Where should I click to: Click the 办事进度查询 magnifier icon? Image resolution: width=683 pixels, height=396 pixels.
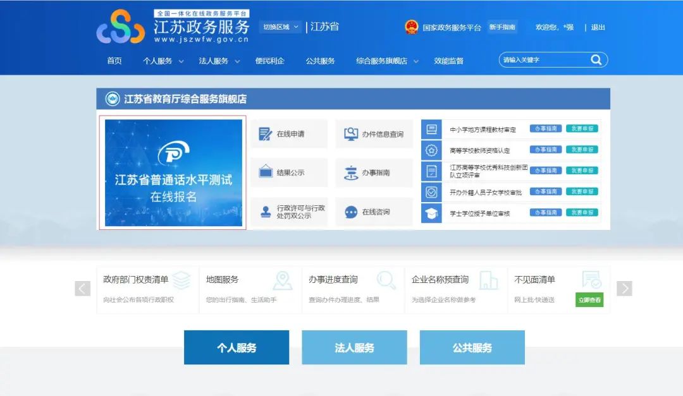tap(386, 280)
